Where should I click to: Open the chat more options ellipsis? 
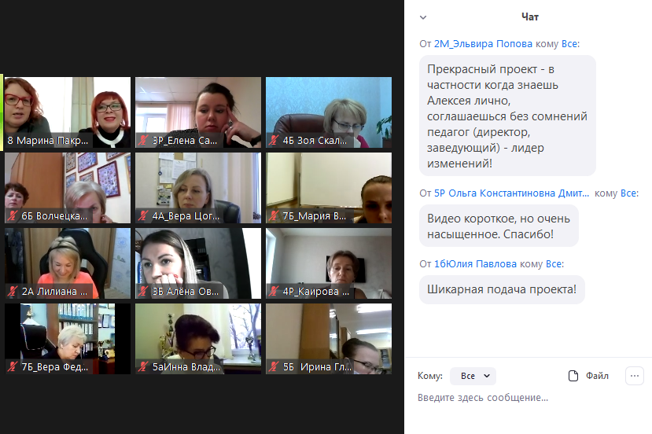[634, 376]
